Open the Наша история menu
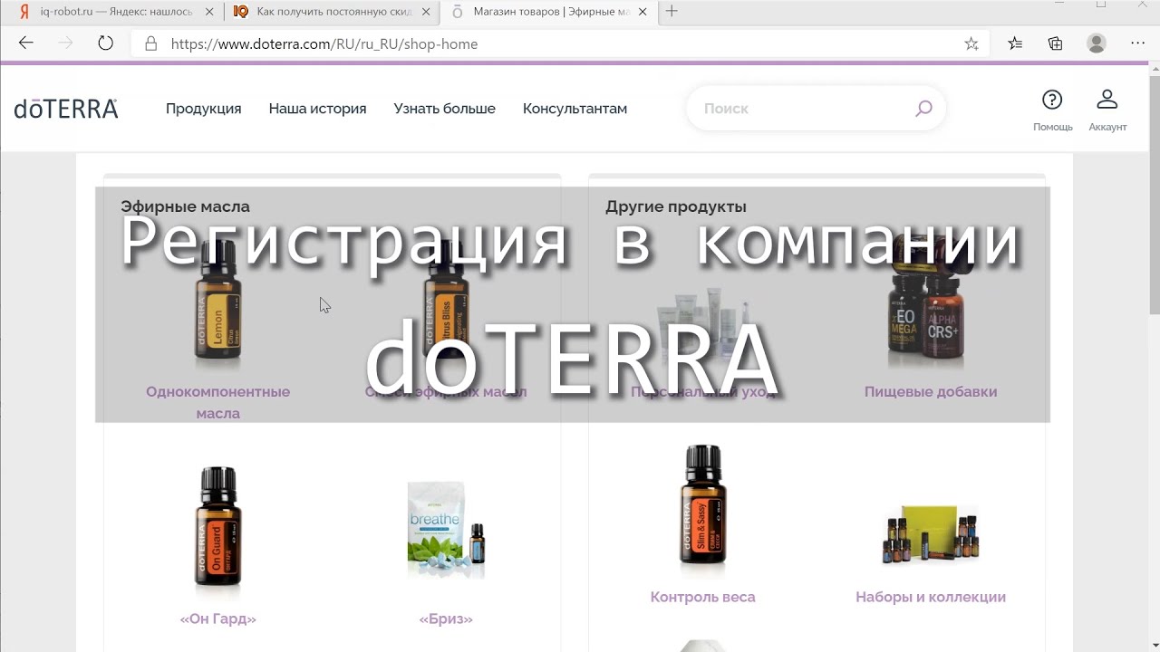Viewport: 1160px width, 652px height. click(x=317, y=109)
